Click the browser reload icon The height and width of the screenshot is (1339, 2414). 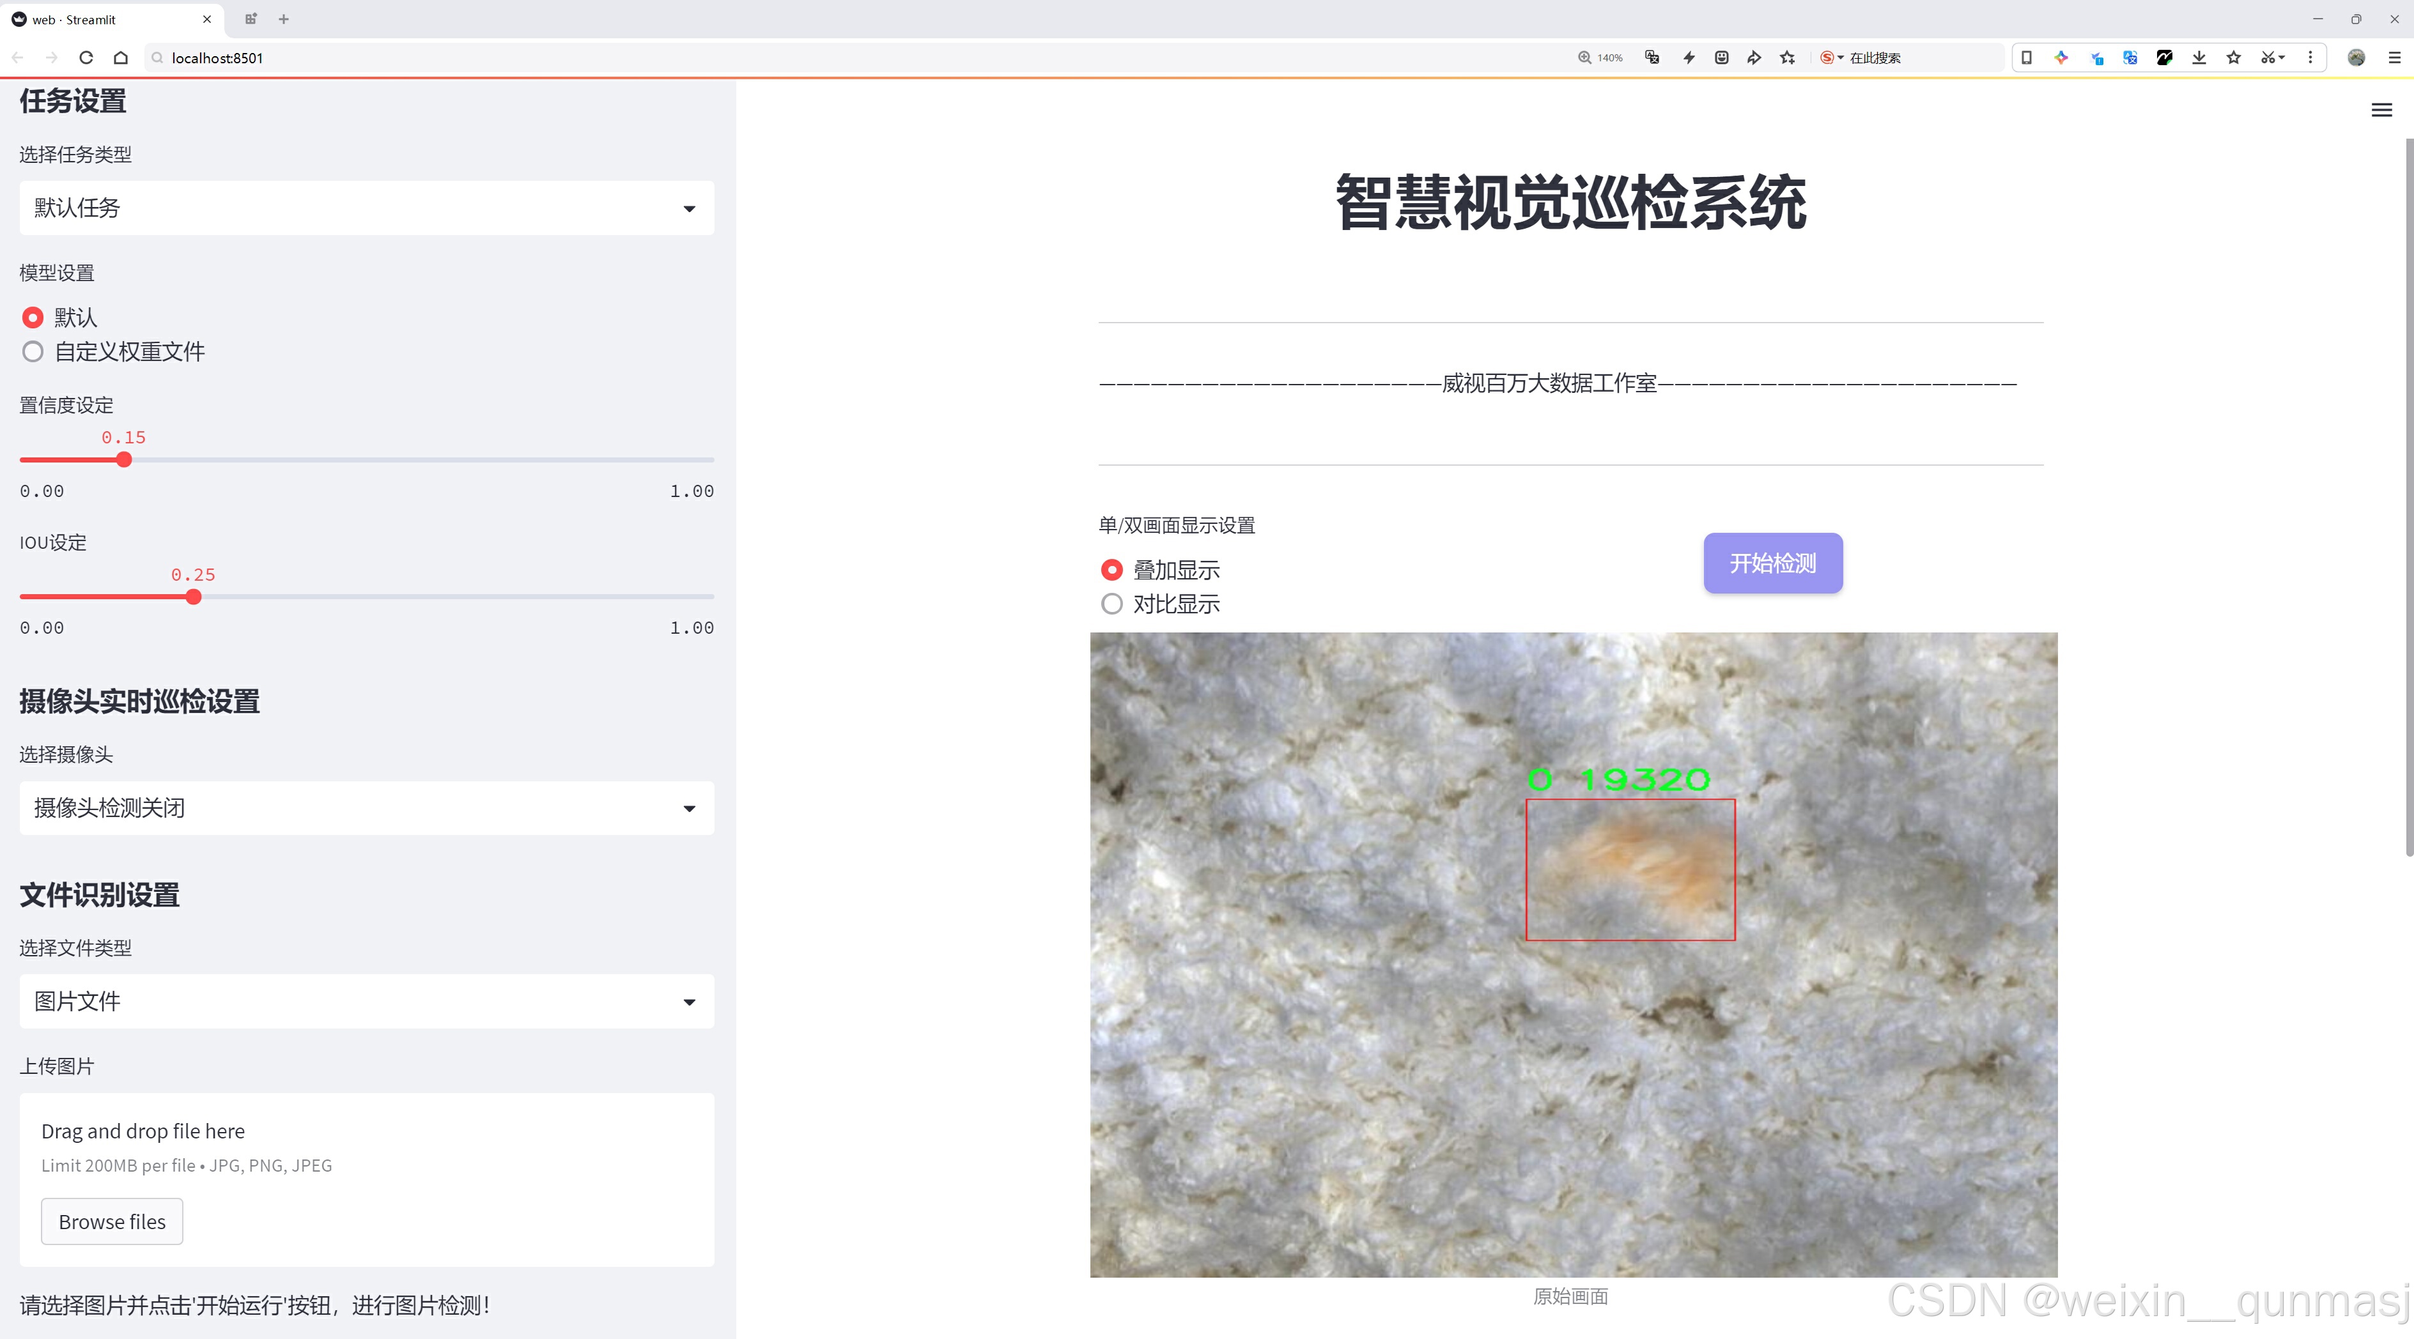pyautogui.click(x=86, y=58)
